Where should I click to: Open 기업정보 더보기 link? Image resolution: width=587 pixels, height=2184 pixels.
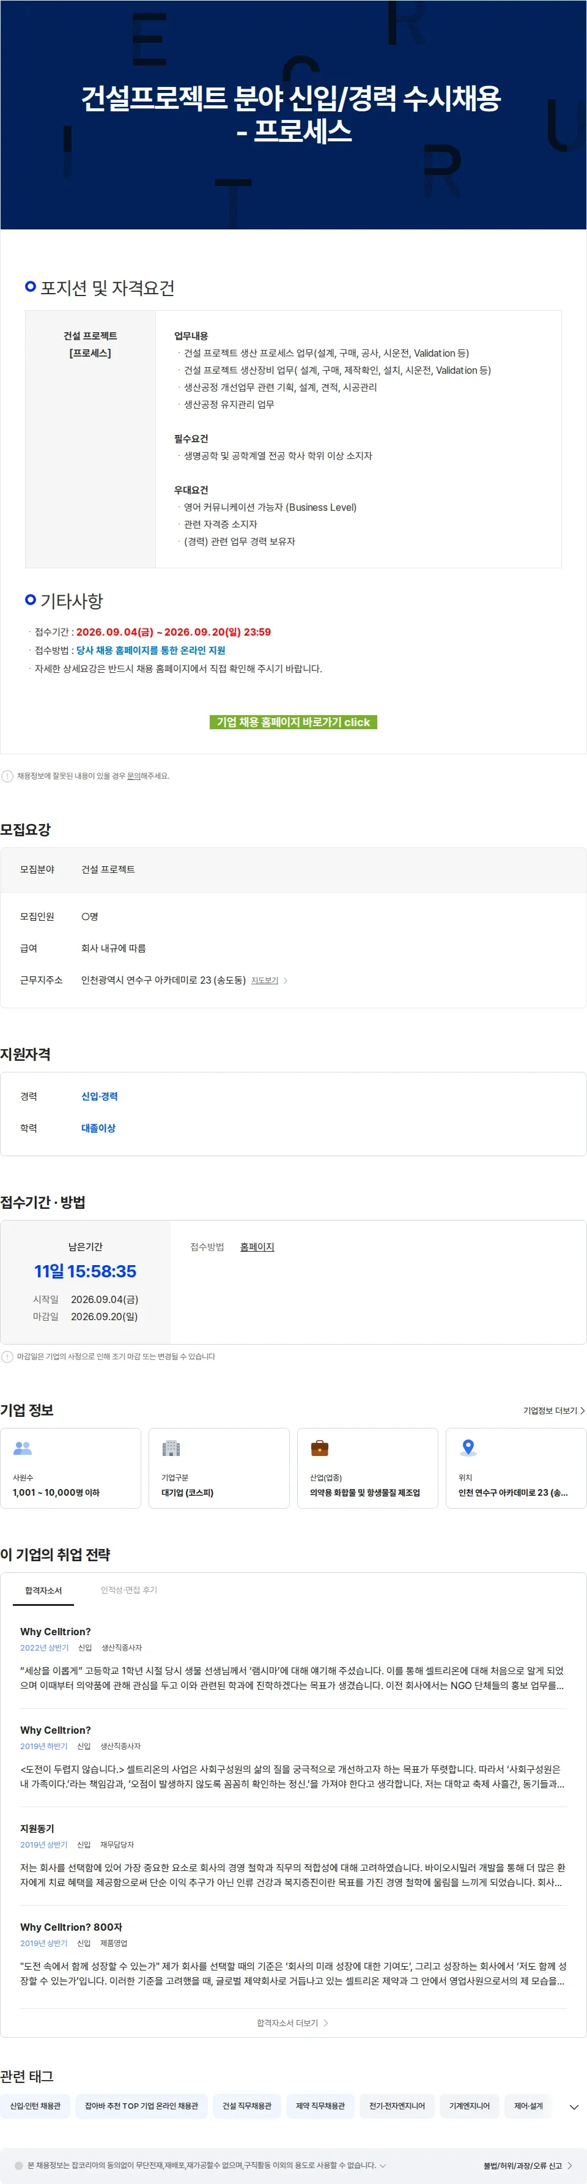pos(554,1410)
